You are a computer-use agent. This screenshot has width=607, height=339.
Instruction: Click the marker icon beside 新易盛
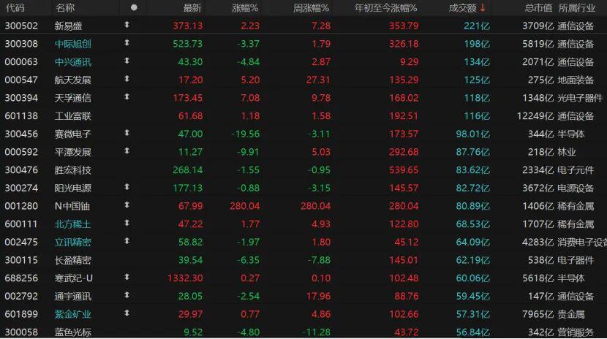pyautogui.click(x=127, y=25)
